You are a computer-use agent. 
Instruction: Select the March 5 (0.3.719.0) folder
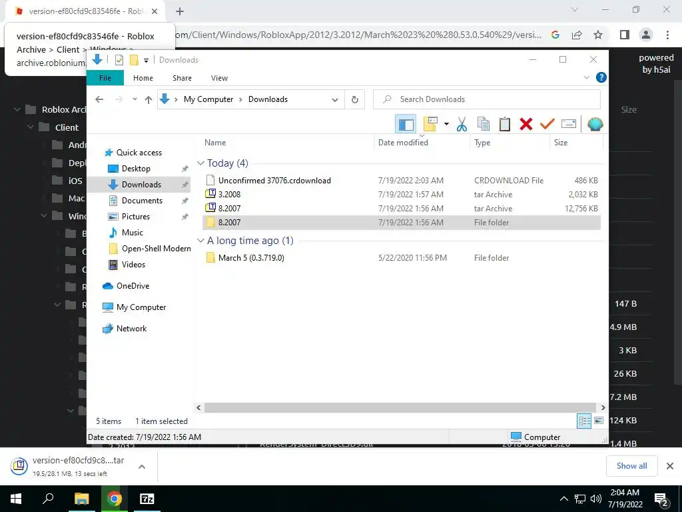[402, 258]
